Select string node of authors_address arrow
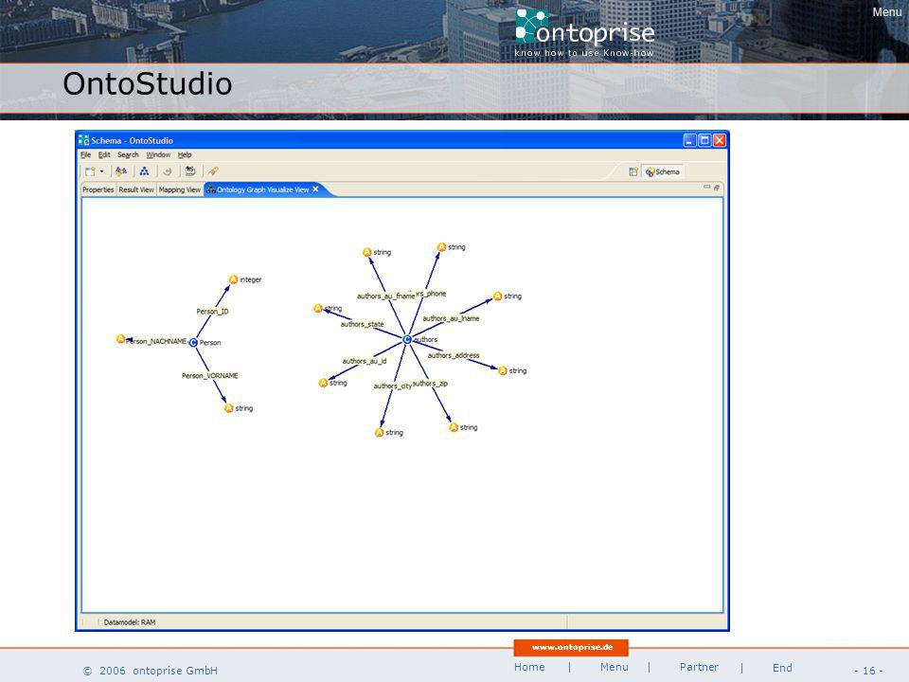The image size is (909, 682). tap(503, 370)
